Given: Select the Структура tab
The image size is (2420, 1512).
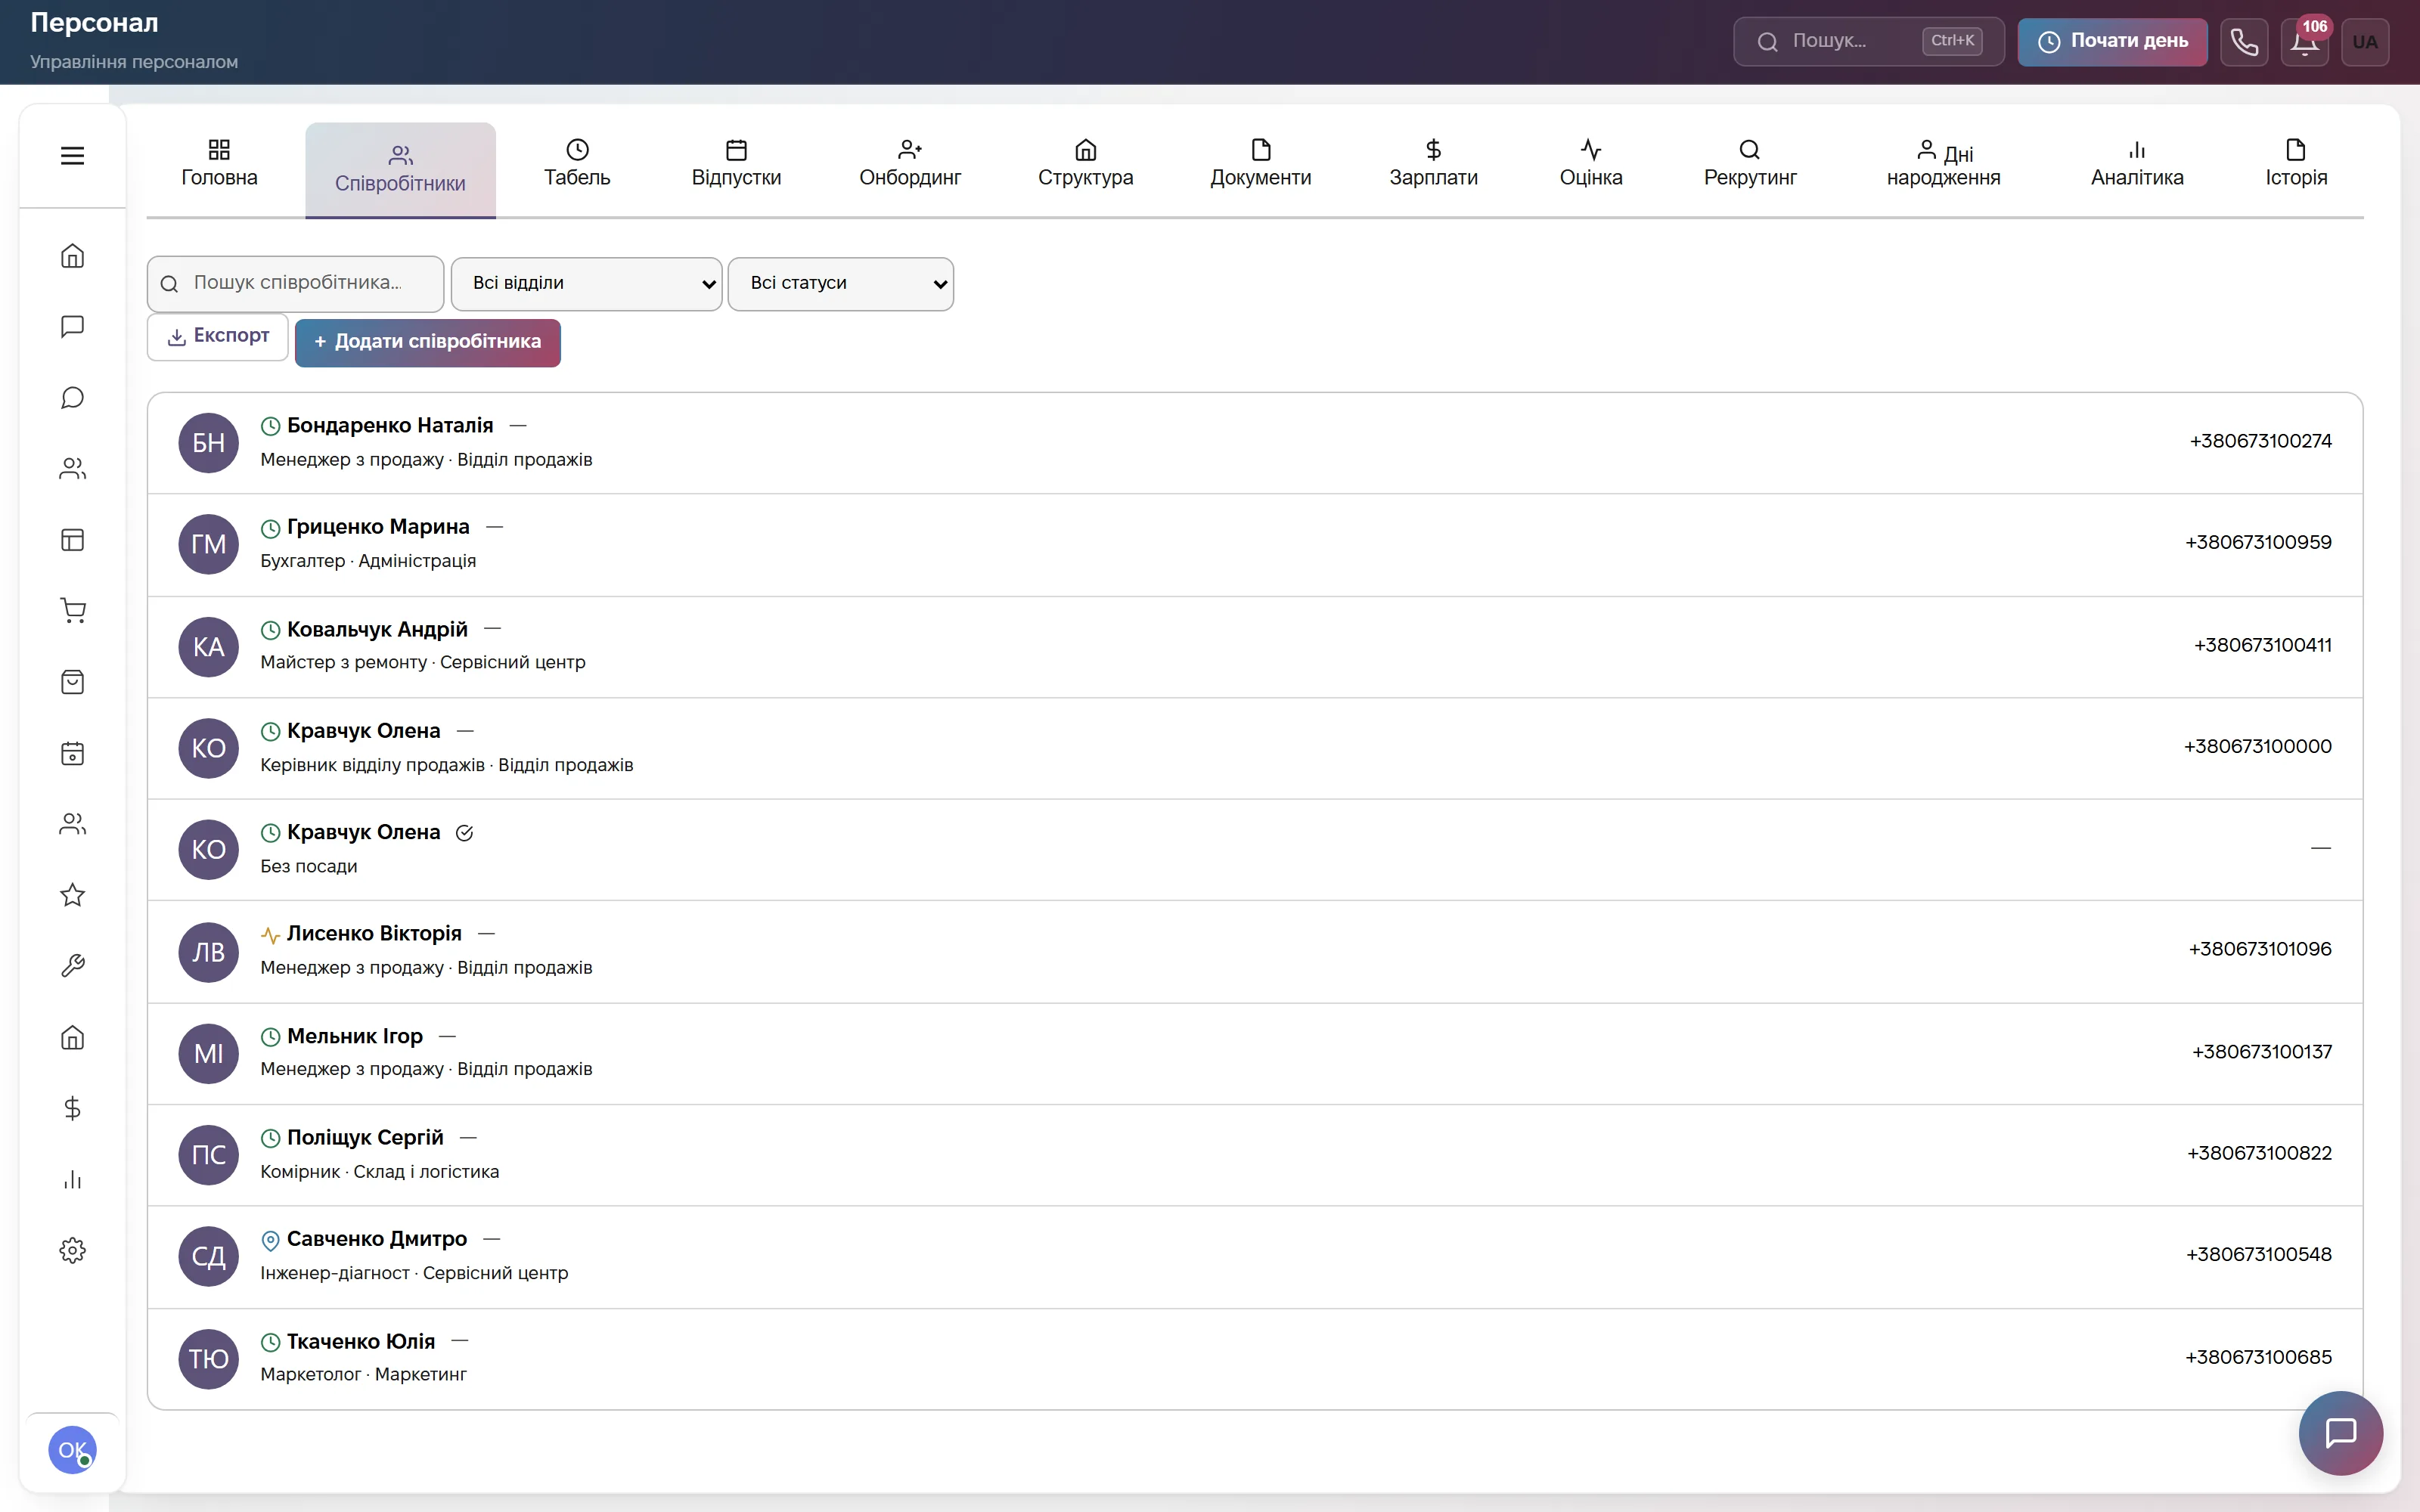Looking at the screenshot, I should [x=1085, y=164].
